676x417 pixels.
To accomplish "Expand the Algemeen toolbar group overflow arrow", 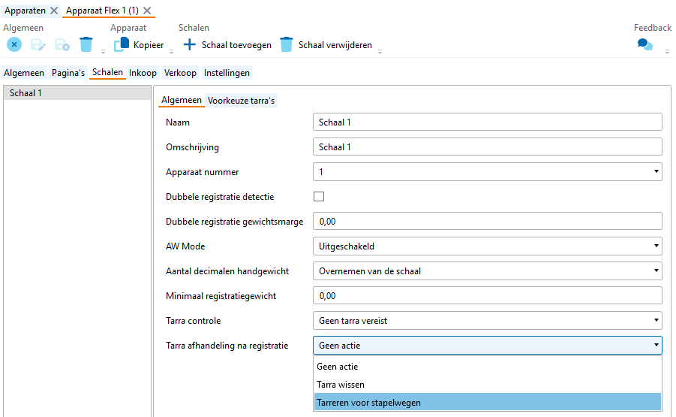I will [x=103, y=52].
